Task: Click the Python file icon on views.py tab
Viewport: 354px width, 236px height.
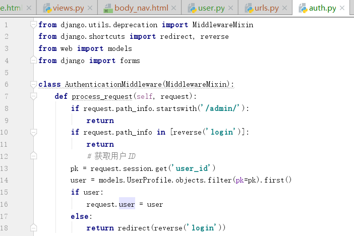Action: click(47, 8)
